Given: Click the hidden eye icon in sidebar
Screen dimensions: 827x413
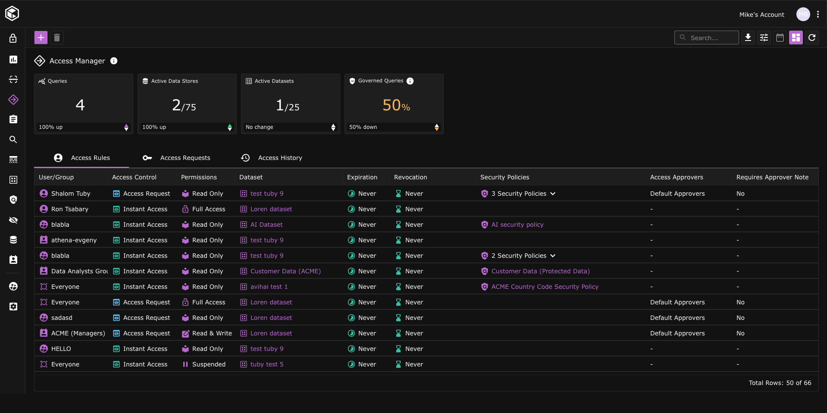Looking at the screenshot, I should click(13, 220).
